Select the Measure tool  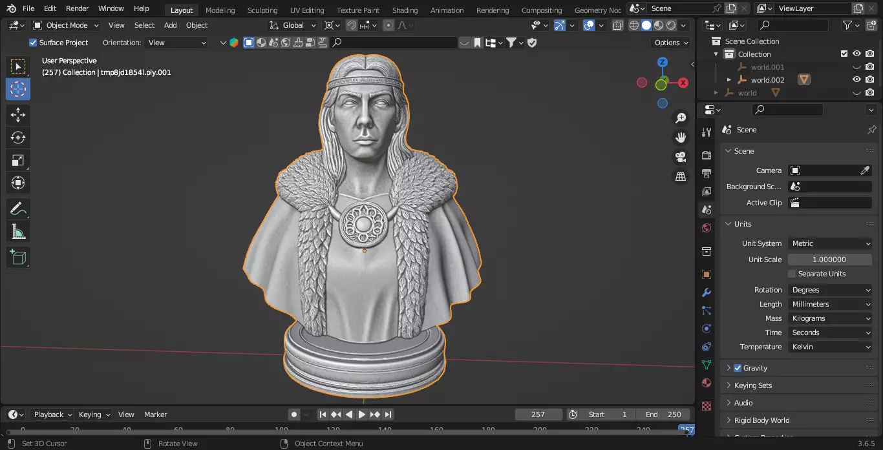pos(18,231)
